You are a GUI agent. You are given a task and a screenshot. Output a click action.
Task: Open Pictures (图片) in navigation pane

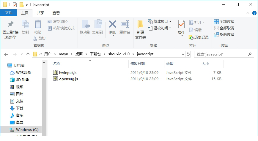point(17,94)
